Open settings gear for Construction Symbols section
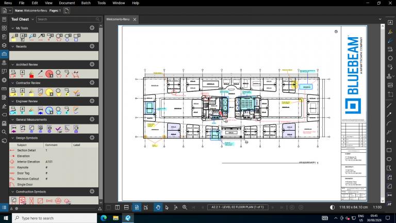 tap(92, 192)
